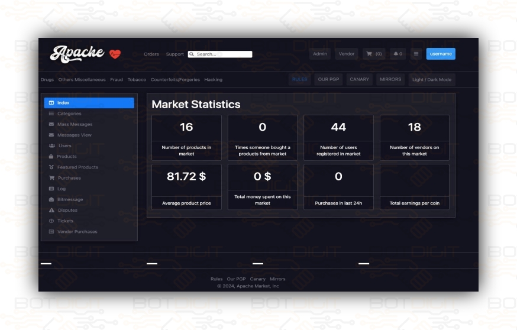This screenshot has height=330, width=517.
Task: Click the Vendor button
Action: pos(347,54)
